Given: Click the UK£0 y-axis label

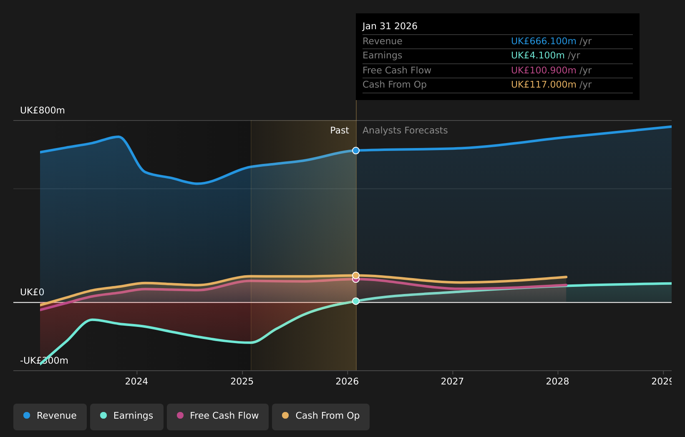Looking at the screenshot, I should [32, 292].
